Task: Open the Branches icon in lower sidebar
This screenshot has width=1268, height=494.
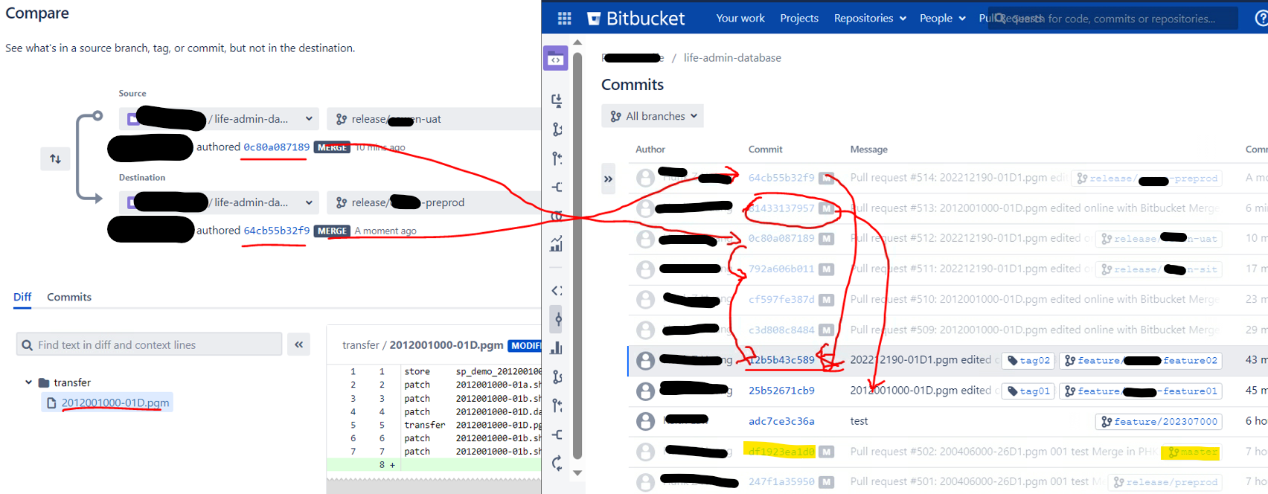Action: [557, 377]
